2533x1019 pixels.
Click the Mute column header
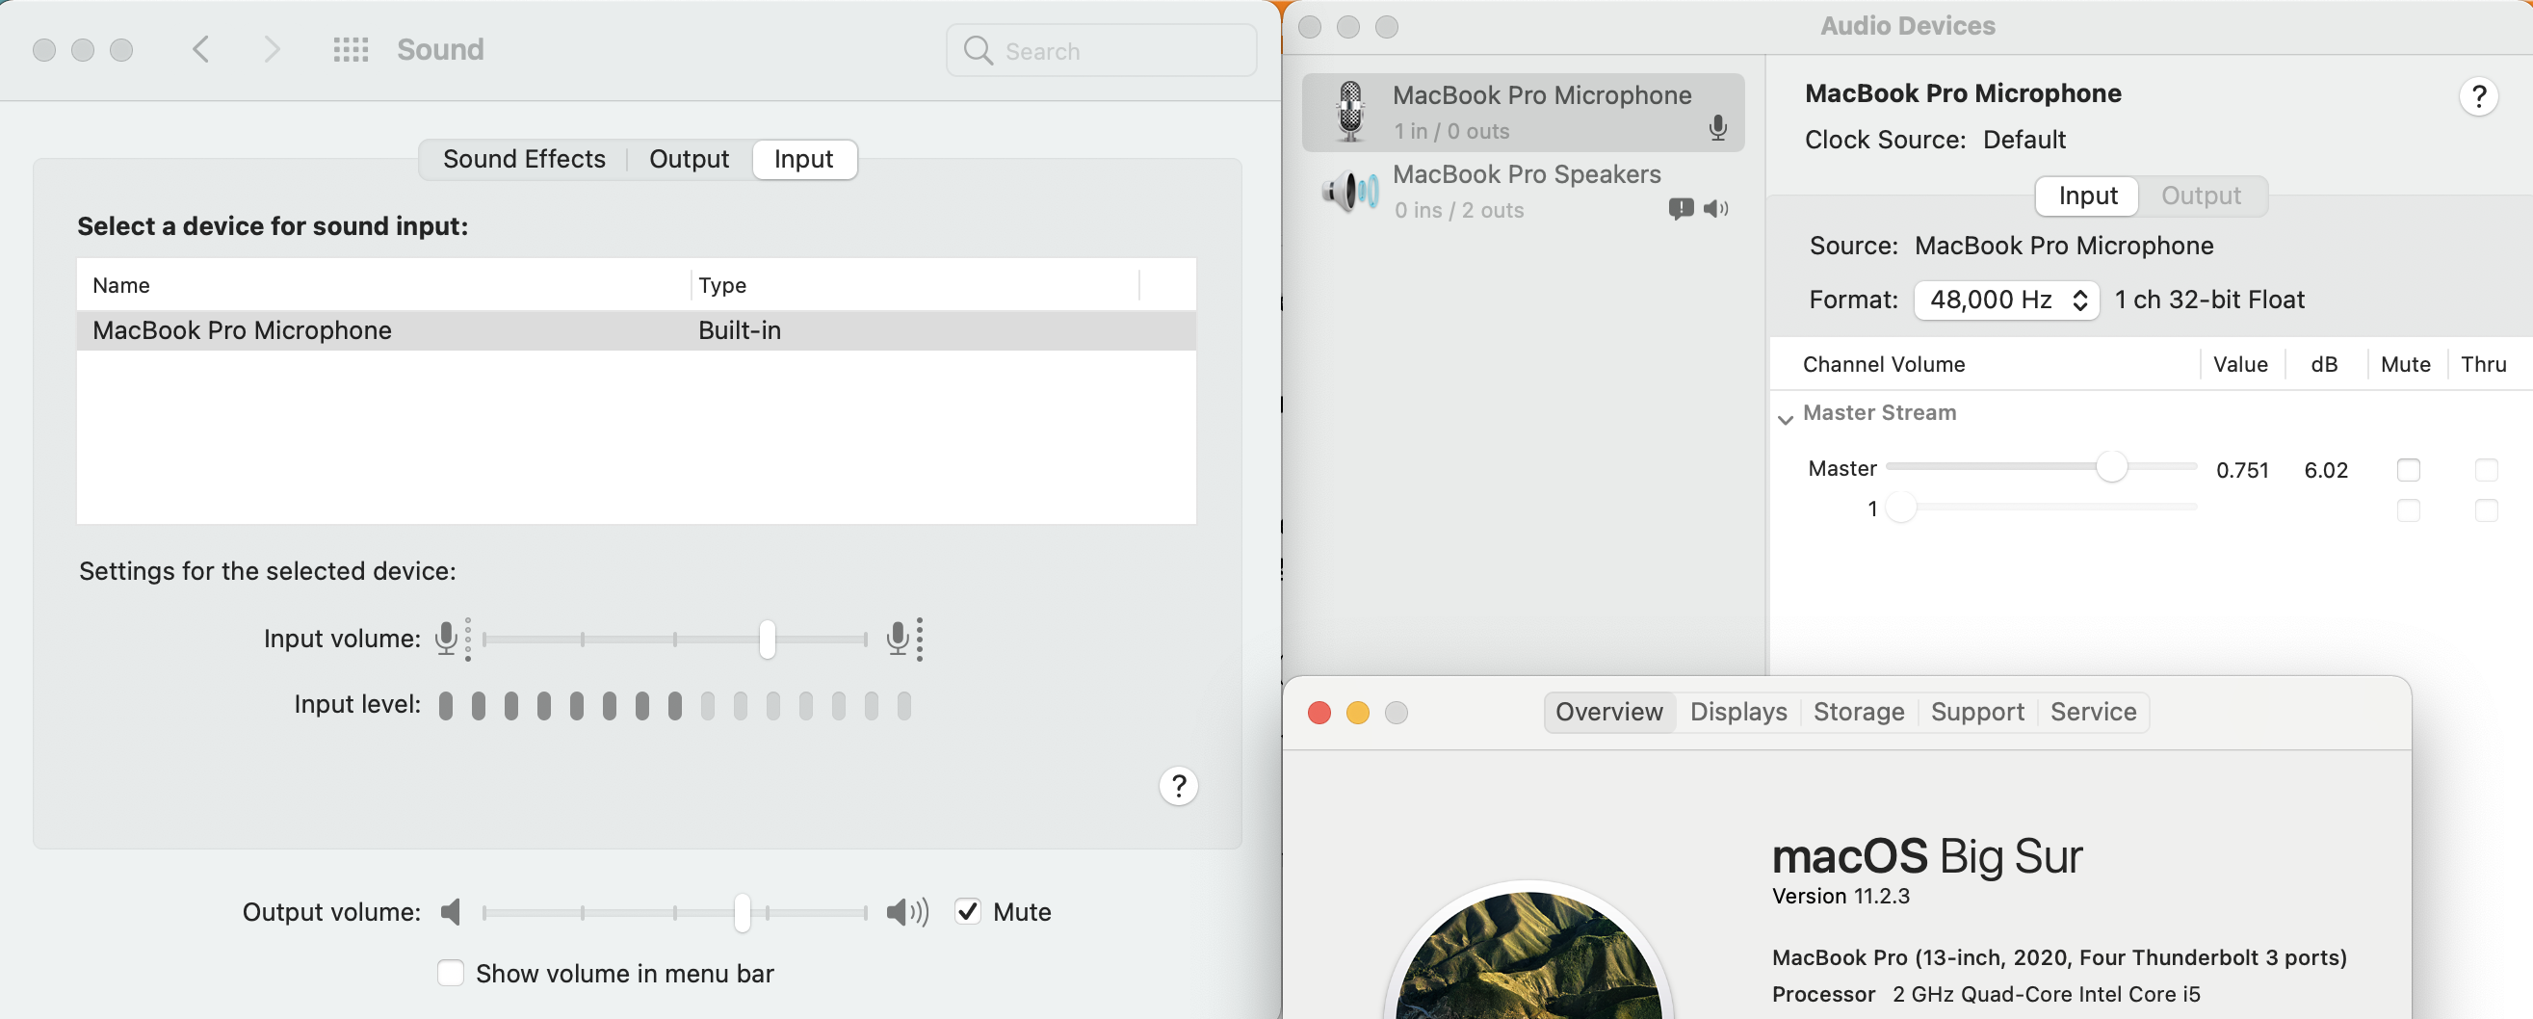(x=2405, y=364)
